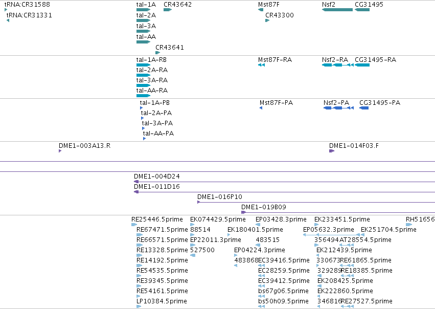Click the RE14192.5prime EST label
Viewport: 435px width, 309px height.
click(162, 260)
